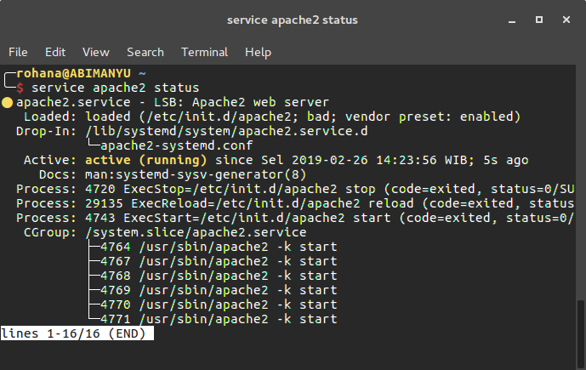Click the Process 4743 ExecStart line

(x=295, y=218)
